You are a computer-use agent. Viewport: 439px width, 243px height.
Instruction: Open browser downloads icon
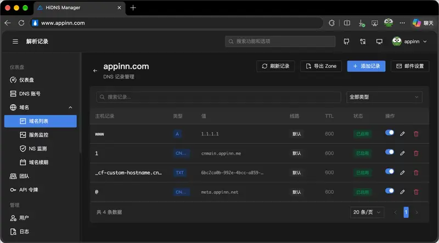pyautogui.click(x=362, y=23)
